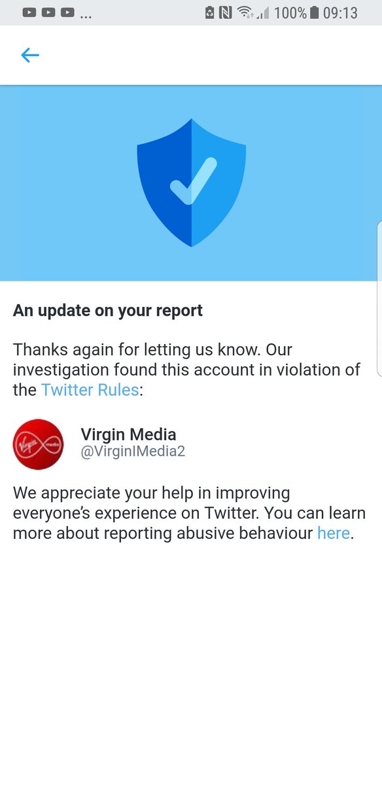382x785 pixels.
Task: Tap the 09:13 clock
Action: click(x=341, y=12)
